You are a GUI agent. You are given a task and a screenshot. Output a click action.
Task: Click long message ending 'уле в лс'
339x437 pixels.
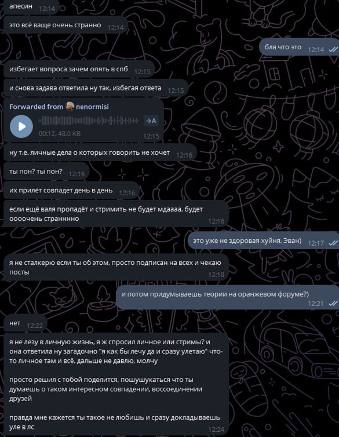[116, 384]
